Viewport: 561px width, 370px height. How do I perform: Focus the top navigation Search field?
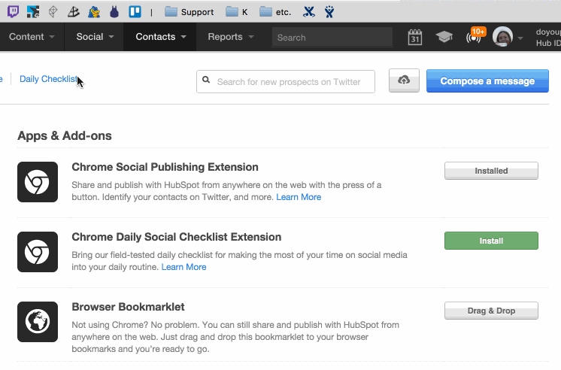(332, 37)
